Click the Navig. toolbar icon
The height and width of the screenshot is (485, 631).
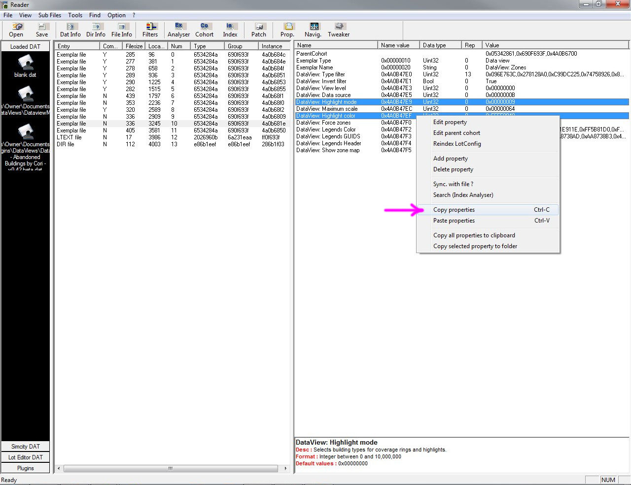coord(313,30)
